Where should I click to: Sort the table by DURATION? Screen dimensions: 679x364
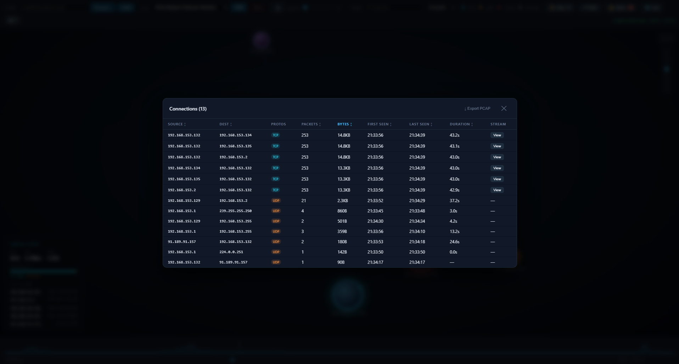click(461, 124)
